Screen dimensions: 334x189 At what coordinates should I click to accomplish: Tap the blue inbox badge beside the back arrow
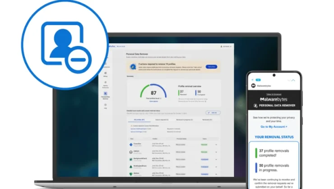coord(258,80)
